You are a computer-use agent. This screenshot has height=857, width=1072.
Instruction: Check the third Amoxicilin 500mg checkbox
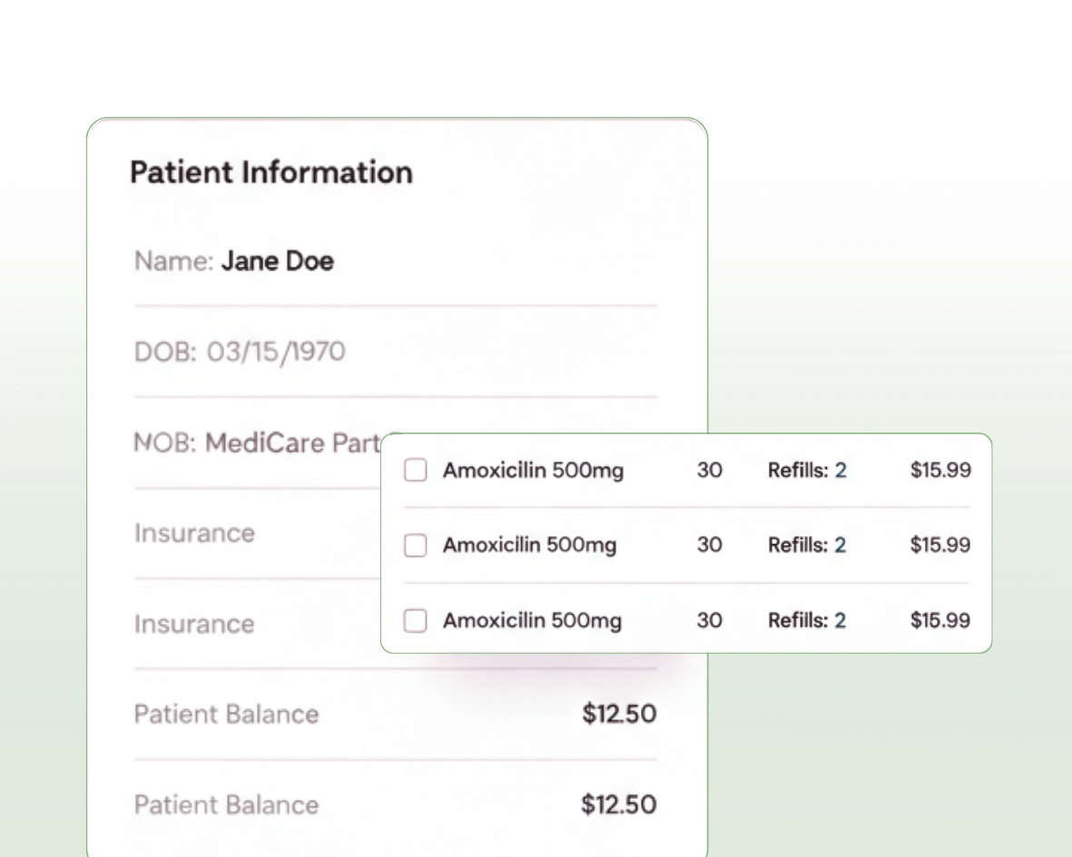(415, 620)
